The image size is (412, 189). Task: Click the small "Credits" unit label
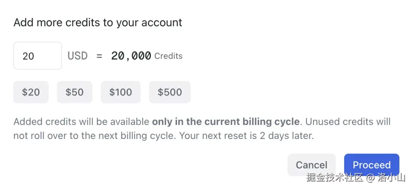[x=168, y=56]
